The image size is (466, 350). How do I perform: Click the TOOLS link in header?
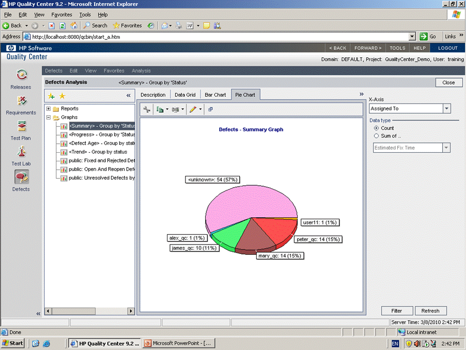tap(398, 48)
